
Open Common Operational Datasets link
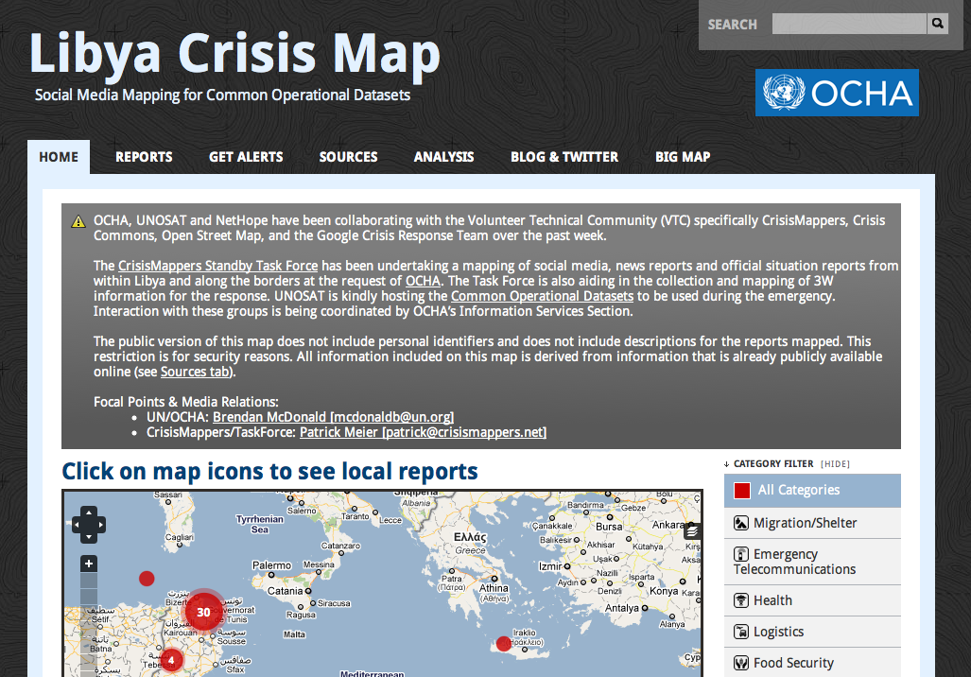click(542, 296)
